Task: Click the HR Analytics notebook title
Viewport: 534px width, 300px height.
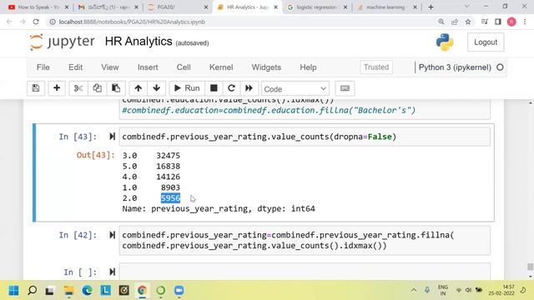Action: (x=139, y=42)
